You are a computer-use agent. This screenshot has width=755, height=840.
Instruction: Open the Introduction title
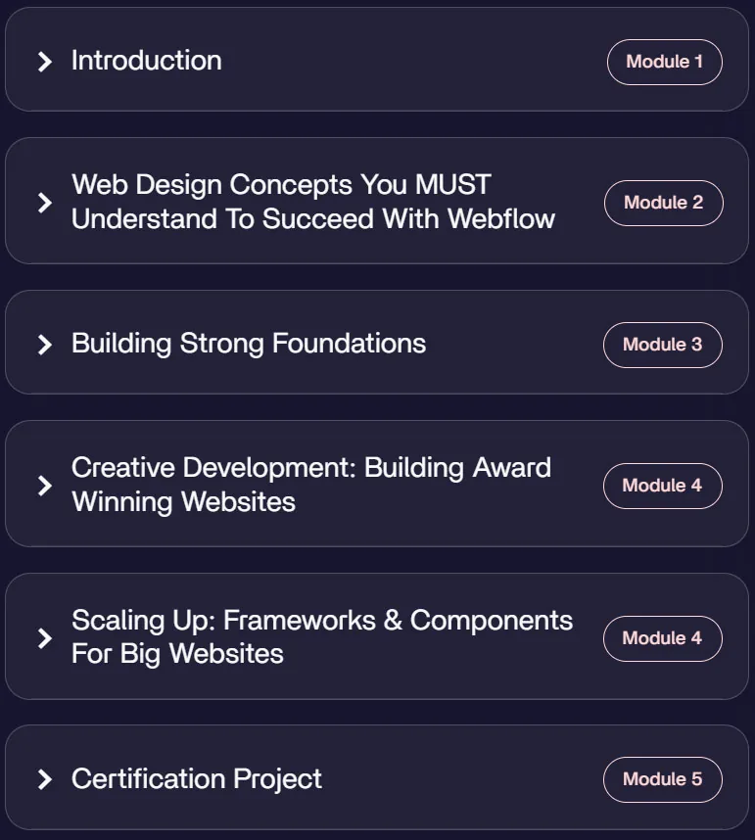[x=146, y=60]
